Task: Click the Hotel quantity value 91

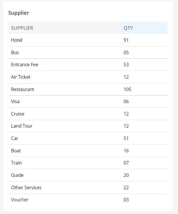Action: pyautogui.click(x=126, y=40)
